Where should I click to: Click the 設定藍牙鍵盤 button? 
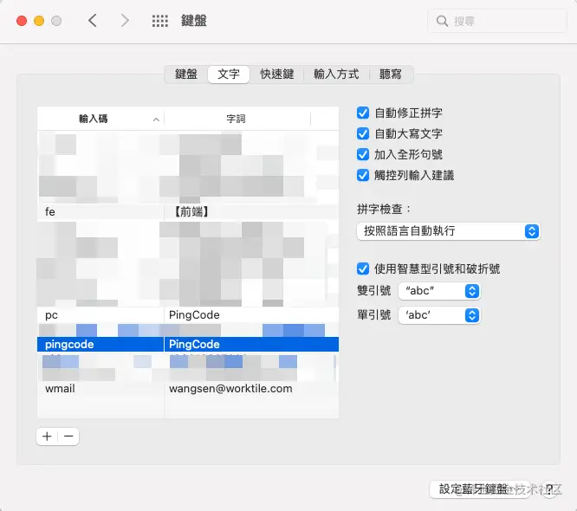(480, 489)
